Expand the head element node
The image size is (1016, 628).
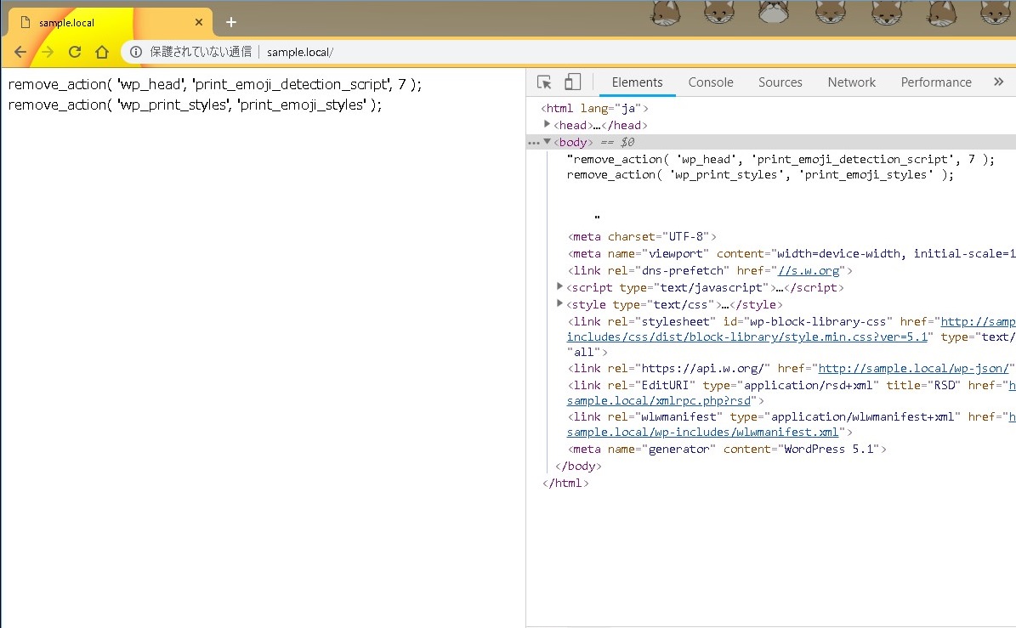click(548, 124)
